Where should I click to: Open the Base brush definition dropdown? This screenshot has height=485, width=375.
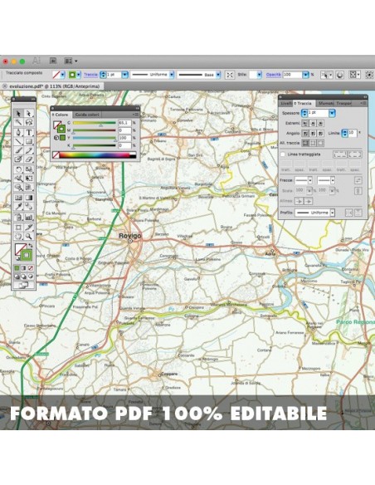tap(218, 75)
